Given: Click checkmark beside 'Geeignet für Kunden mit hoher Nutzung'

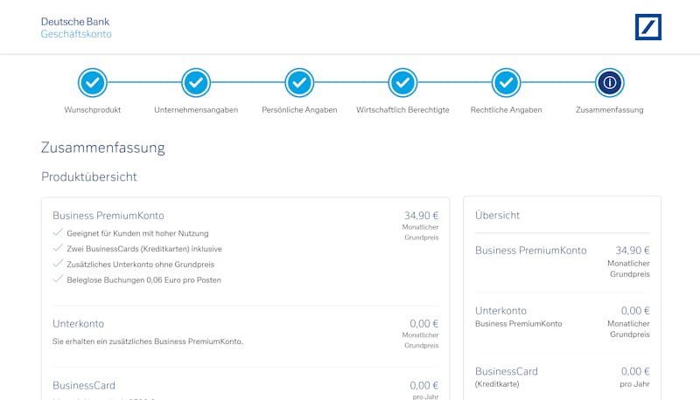Looking at the screenshot, I should pos(58,232).
